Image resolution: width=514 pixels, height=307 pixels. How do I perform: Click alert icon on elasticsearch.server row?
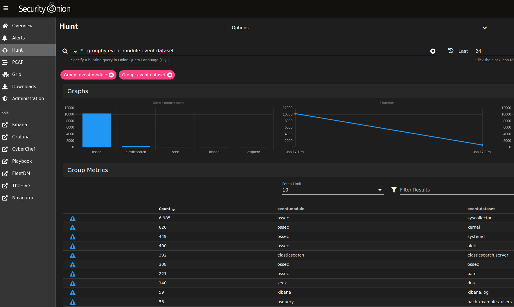pyautogui.click(x=73, y=255)
